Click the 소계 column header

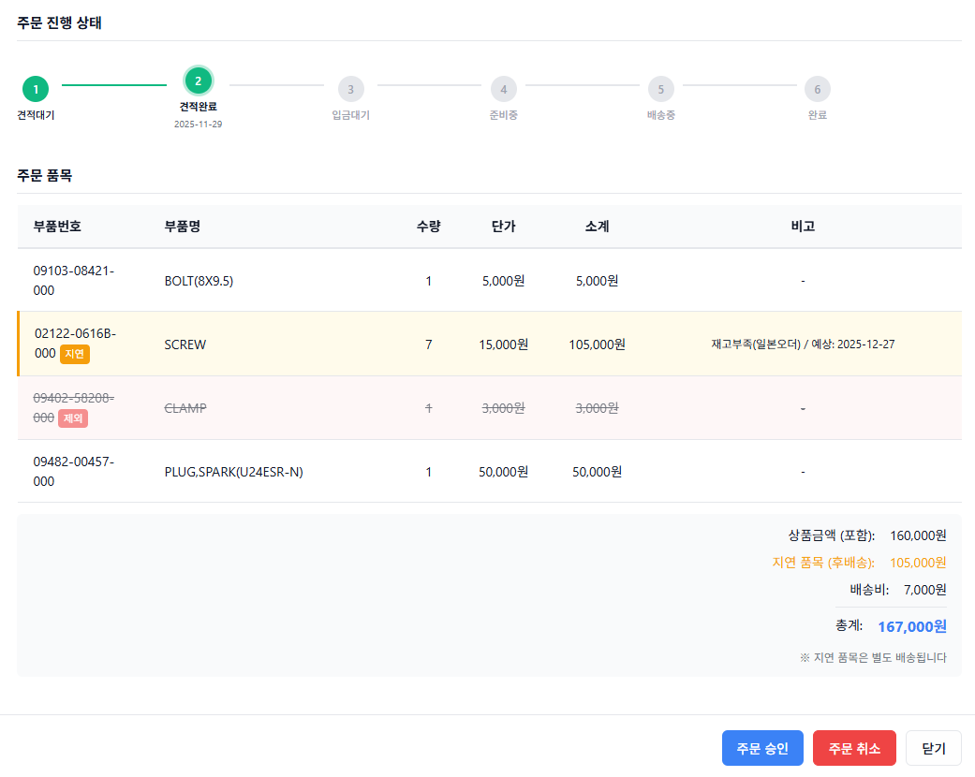[x=597, y=227]
